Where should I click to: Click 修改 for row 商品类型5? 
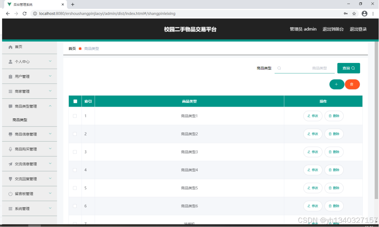point(313,188)
